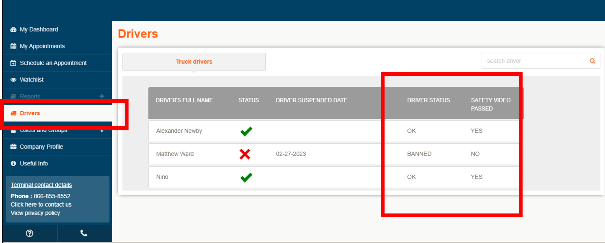Open Company Profile page
Screen dimensions: 605x243
(x=41, y=147)
